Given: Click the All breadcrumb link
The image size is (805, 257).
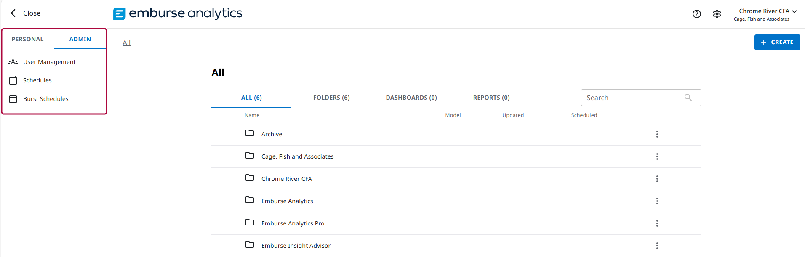Looking at the screenshot, I should tap(127, 42).
